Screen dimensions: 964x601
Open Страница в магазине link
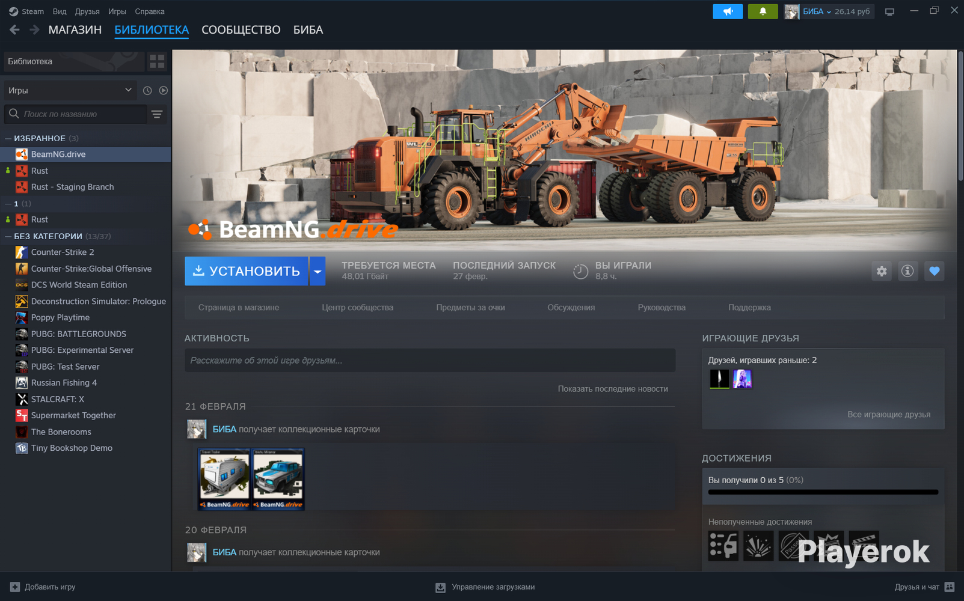pyautogui.click(x=239, y=307)
